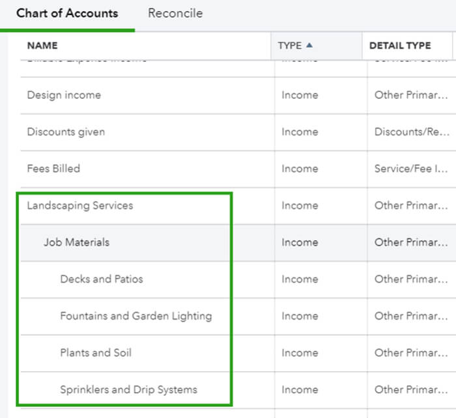Select the Decks and Patios account
Screen dimensions: 456x418
click(x=102, y=279)
